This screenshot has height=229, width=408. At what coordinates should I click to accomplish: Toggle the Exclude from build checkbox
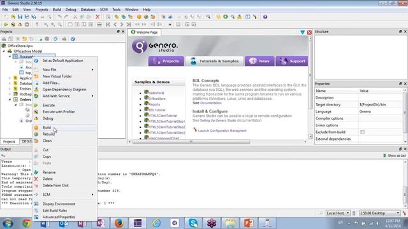pos(362,132)
